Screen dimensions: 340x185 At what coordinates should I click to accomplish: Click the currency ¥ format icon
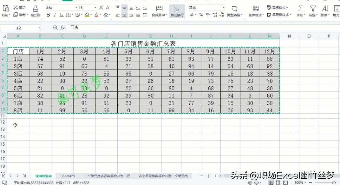tap(192, 15)
